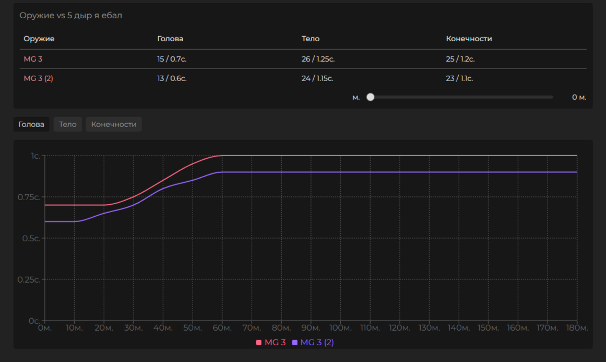This screenshot has width=606, height=362.
Task: Open the Конечности chart tab
Action: (114, 124)
